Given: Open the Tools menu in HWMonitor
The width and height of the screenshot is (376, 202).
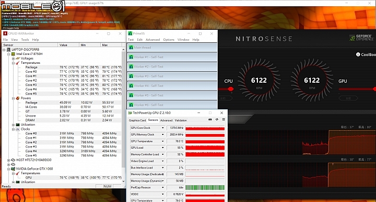Looking at the screenshot, I should (x=25, y=40).
